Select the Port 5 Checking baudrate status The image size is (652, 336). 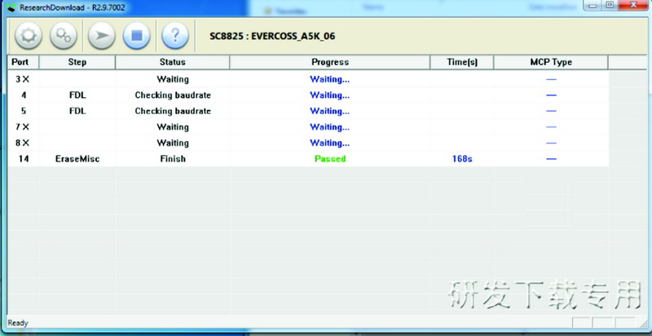click(172, 111)
